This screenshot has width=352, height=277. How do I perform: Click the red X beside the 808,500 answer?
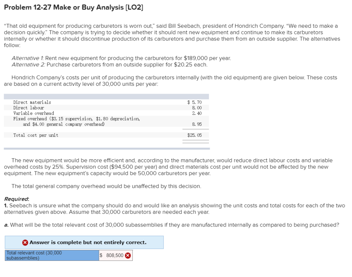pyautogui.click(x=128, y=255)
